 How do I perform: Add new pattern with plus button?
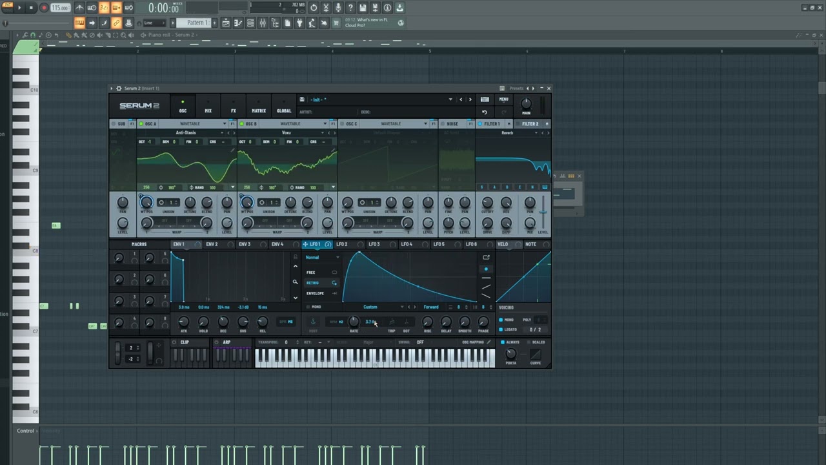coord(214,23)
